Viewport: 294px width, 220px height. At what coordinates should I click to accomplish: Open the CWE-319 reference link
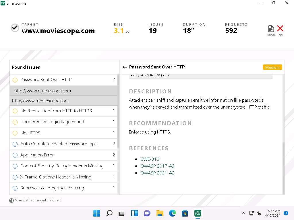coord(150,159)
